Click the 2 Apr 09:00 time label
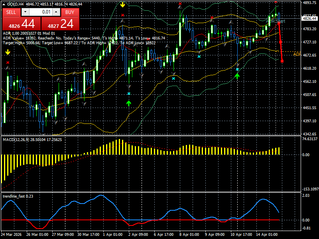 point(138,234)
